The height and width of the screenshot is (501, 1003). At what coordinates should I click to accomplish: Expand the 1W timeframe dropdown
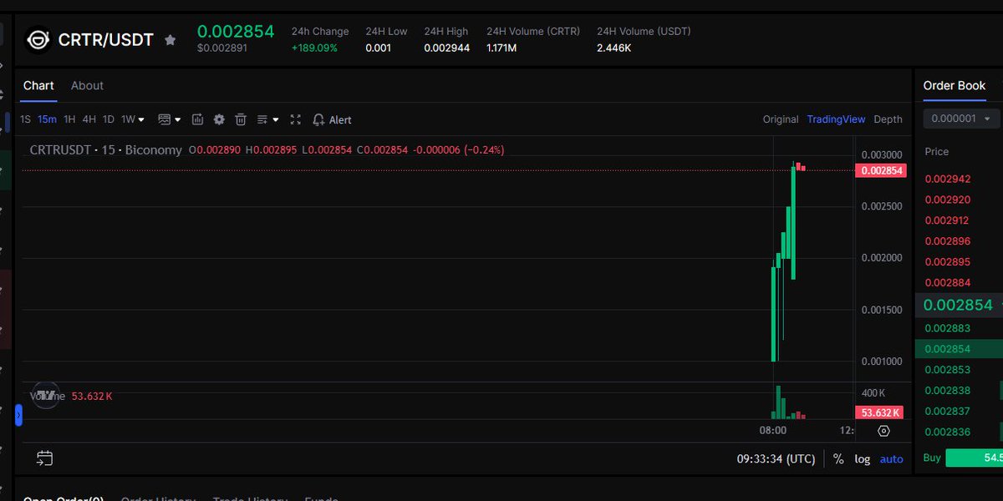(133, 119)
